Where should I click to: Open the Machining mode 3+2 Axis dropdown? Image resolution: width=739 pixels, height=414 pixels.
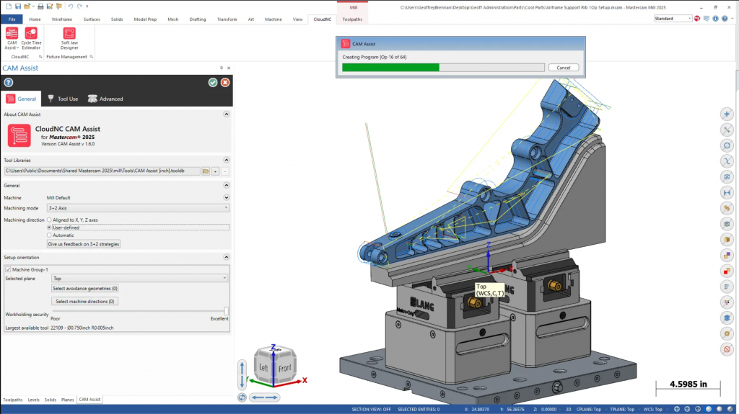click(x=138, y=208)
